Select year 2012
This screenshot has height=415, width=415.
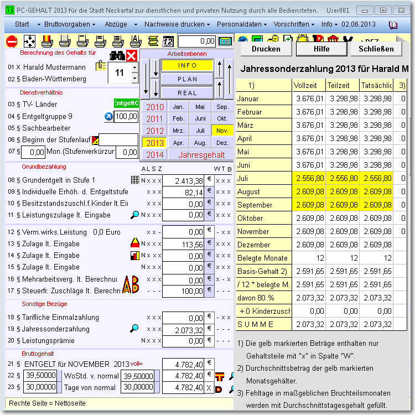[x=154, y=131]
